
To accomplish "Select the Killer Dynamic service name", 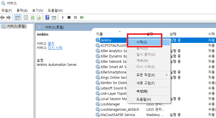I will point(114,56).
